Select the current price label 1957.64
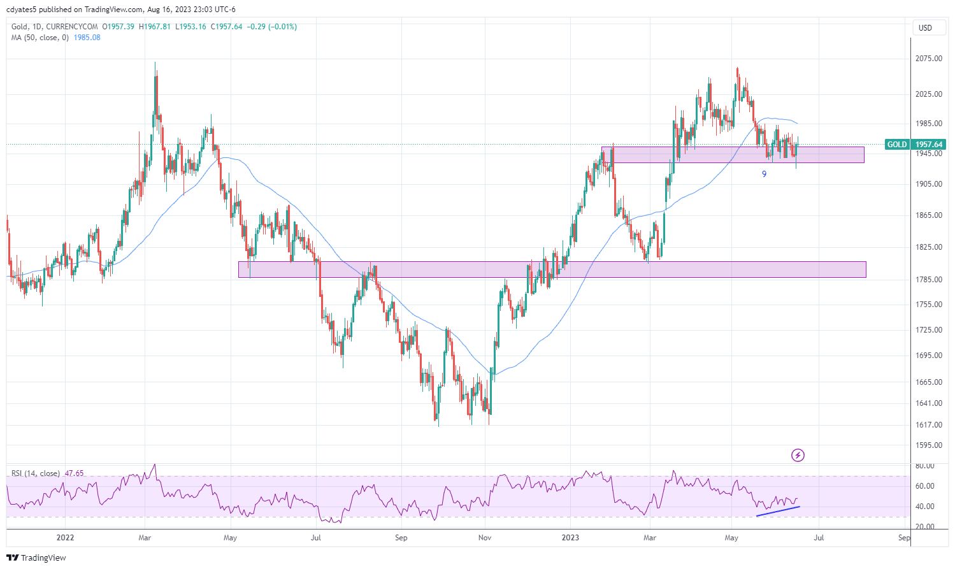 [x=929, y=145]
